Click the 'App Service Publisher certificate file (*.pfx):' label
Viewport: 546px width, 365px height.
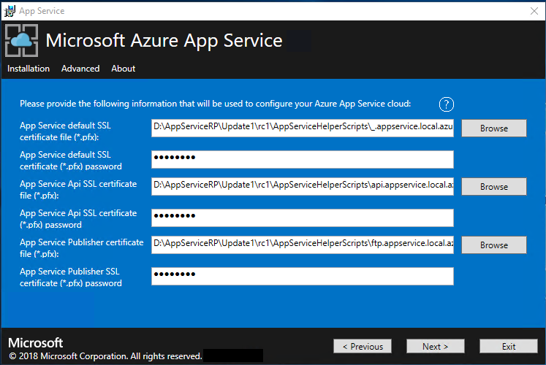81,248
